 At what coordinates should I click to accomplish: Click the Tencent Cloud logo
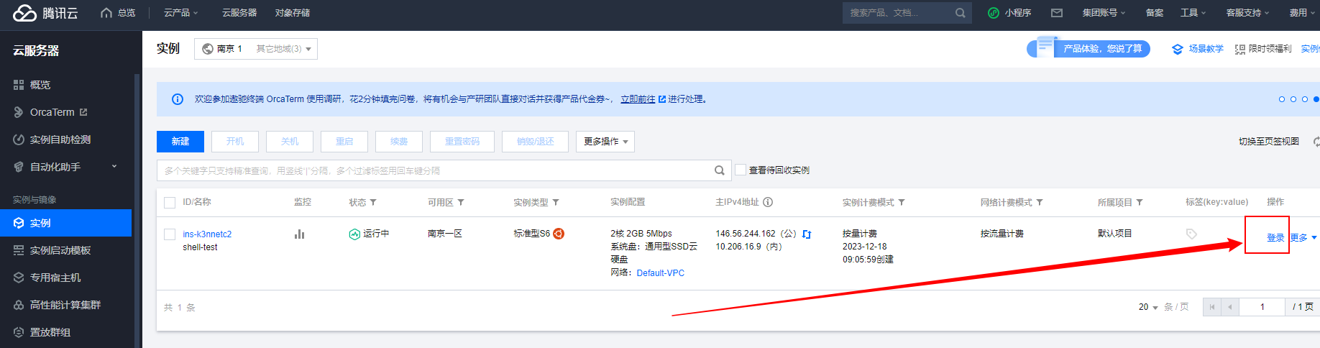[45, 13]
